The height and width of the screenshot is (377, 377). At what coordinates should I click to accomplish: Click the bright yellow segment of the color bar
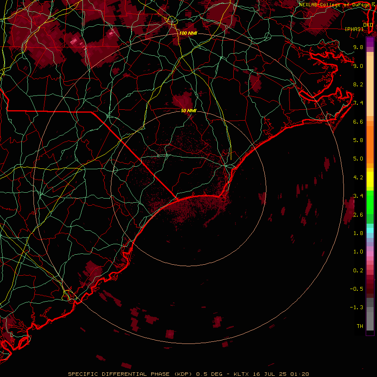[x=370, y=179]
